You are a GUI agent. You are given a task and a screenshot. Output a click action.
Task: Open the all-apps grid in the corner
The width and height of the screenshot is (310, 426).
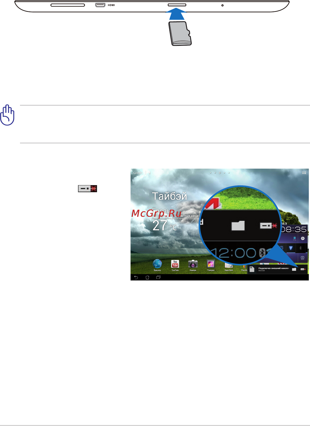304,173
